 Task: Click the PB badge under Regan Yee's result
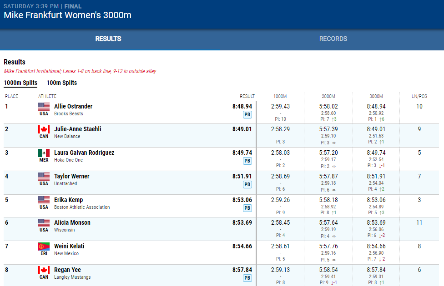(247, 278)
